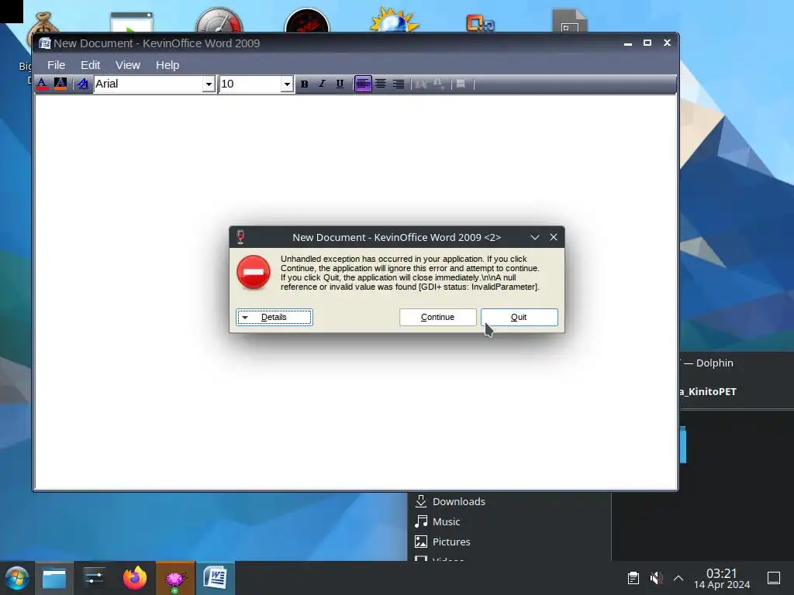Toggle Italic formatting
794x595 pixels.
click(322, 84)
